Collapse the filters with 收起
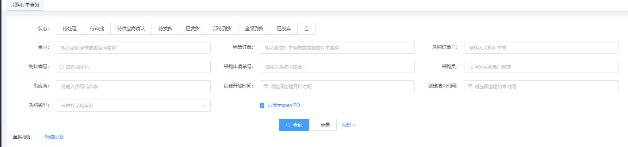This screenshot has height=147, width=628. [348, 125]
